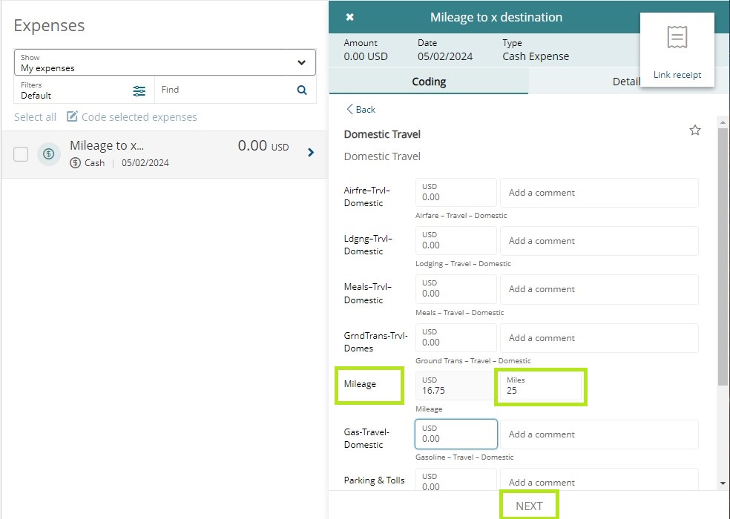Click the Airfare comment field

pos(599,193)
